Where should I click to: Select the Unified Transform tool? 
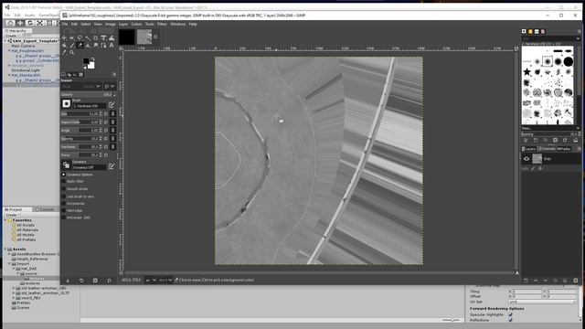pyautogui.click(x=103, y=37)
